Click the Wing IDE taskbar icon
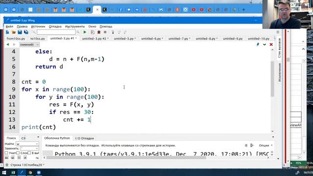This screenshot has height=176, width=313. [x=22, y=173]
